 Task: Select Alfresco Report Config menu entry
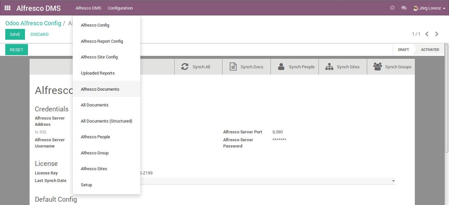pyautogui.click(x=106, y=41)
